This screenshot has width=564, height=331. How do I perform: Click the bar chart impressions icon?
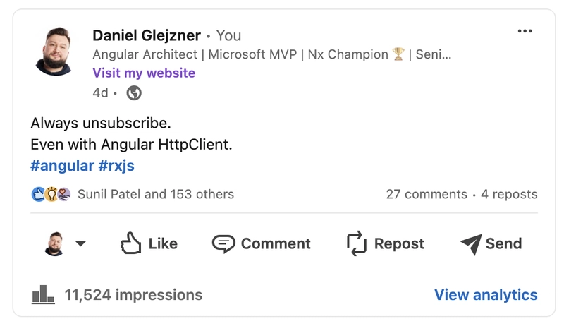tap(43, 295)
